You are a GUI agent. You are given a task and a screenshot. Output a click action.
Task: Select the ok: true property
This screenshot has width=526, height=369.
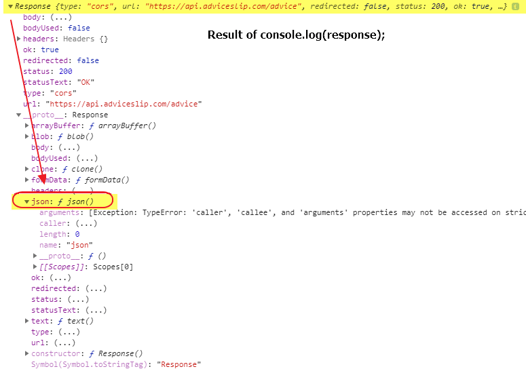point(41,50)
